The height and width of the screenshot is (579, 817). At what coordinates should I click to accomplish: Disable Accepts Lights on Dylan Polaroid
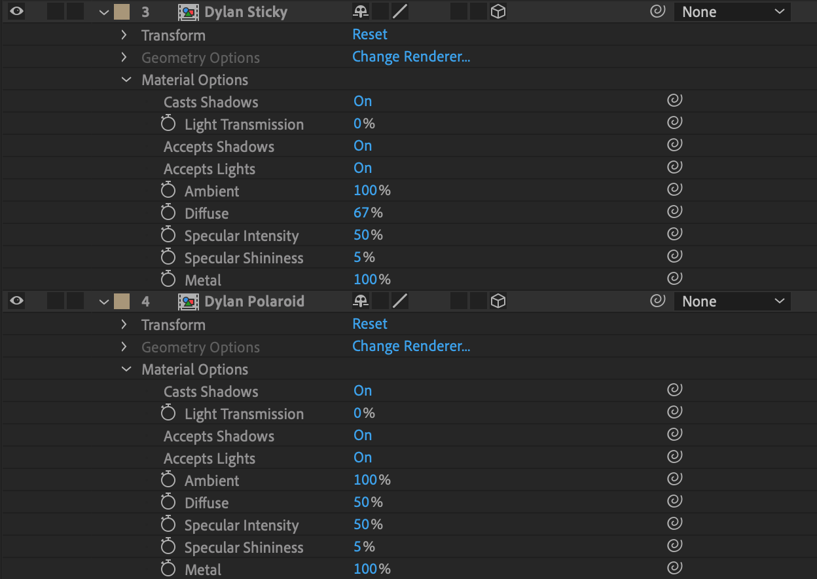point(362,457)
